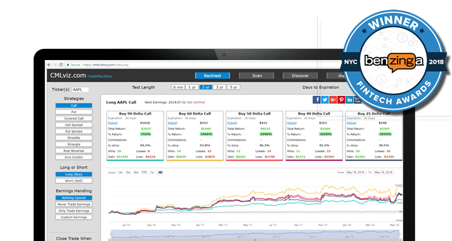Open Risked link in Buy 50 Delta Call

[x=232, y=123]
